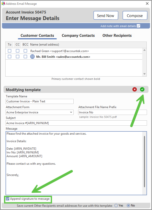Click the Template Name input field
152x210 pixels.
(x=40, y=101)
